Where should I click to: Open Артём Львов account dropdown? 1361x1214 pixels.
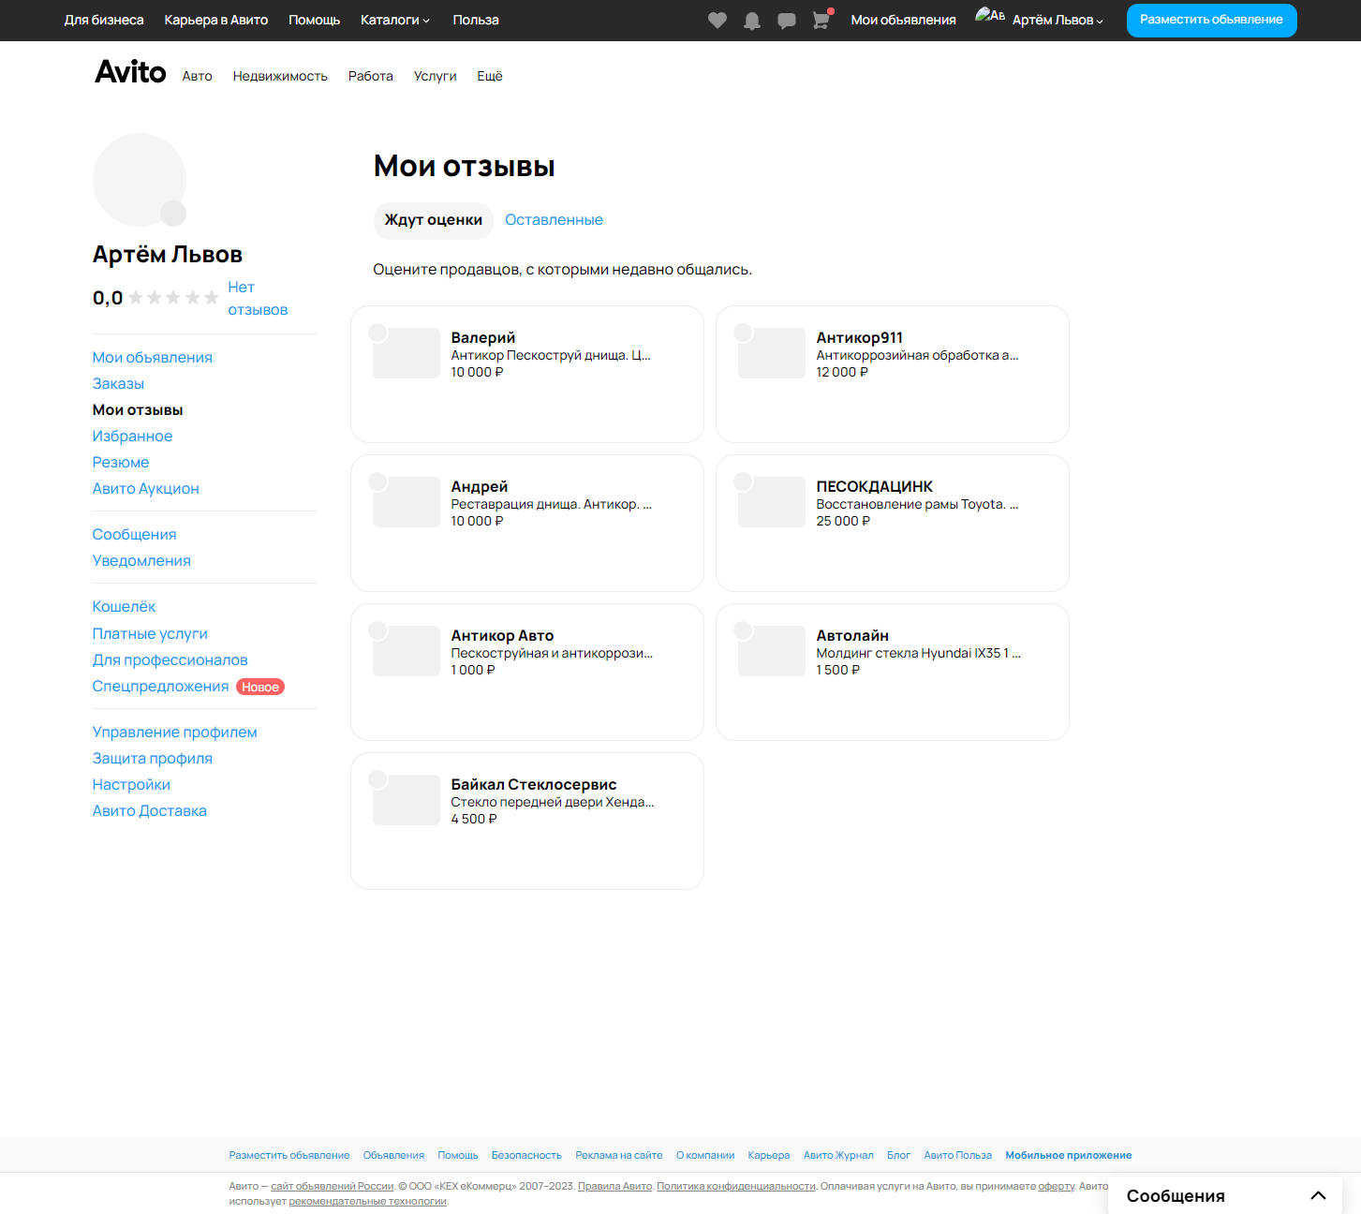click(x=1058, y=20)
